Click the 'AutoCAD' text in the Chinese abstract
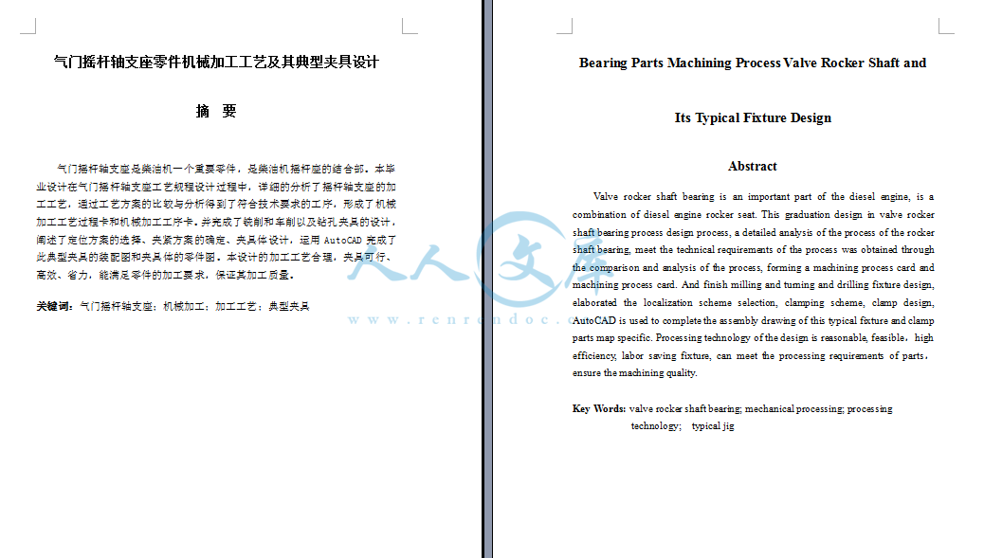 click(342, 240)
